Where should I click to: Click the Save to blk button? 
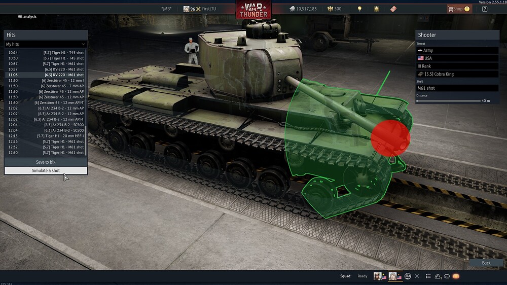[46, 162]
